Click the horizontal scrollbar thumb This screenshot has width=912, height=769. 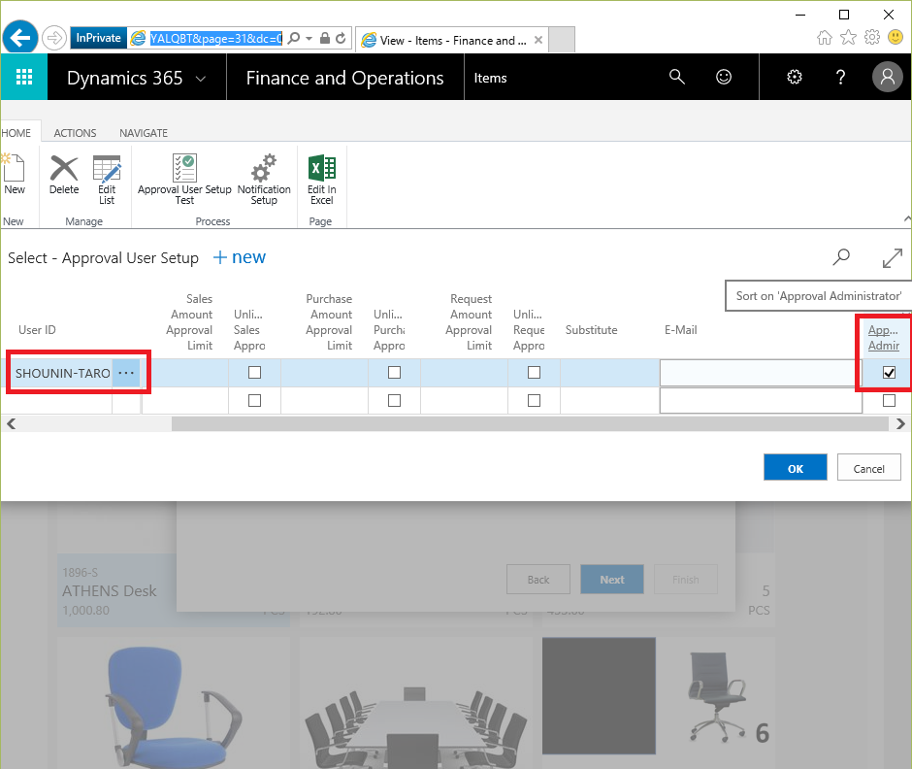click(530, 423)
